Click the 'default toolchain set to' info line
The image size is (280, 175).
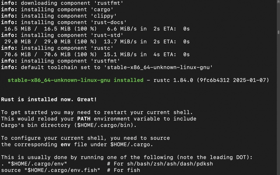pos(107,67)
